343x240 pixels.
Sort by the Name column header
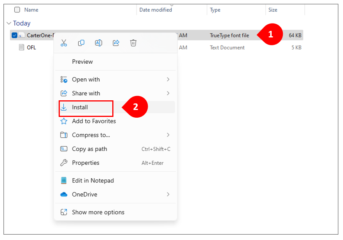31,10
